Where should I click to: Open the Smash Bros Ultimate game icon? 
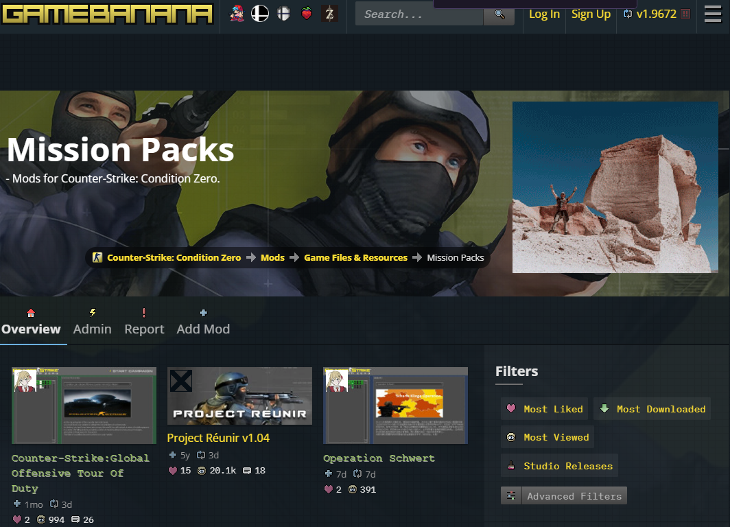(x=260, y=14)
